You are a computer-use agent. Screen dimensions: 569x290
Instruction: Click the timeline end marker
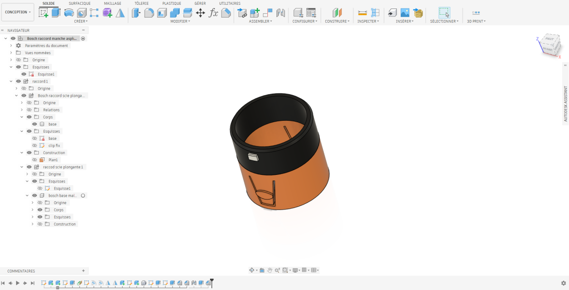(212, 282)
